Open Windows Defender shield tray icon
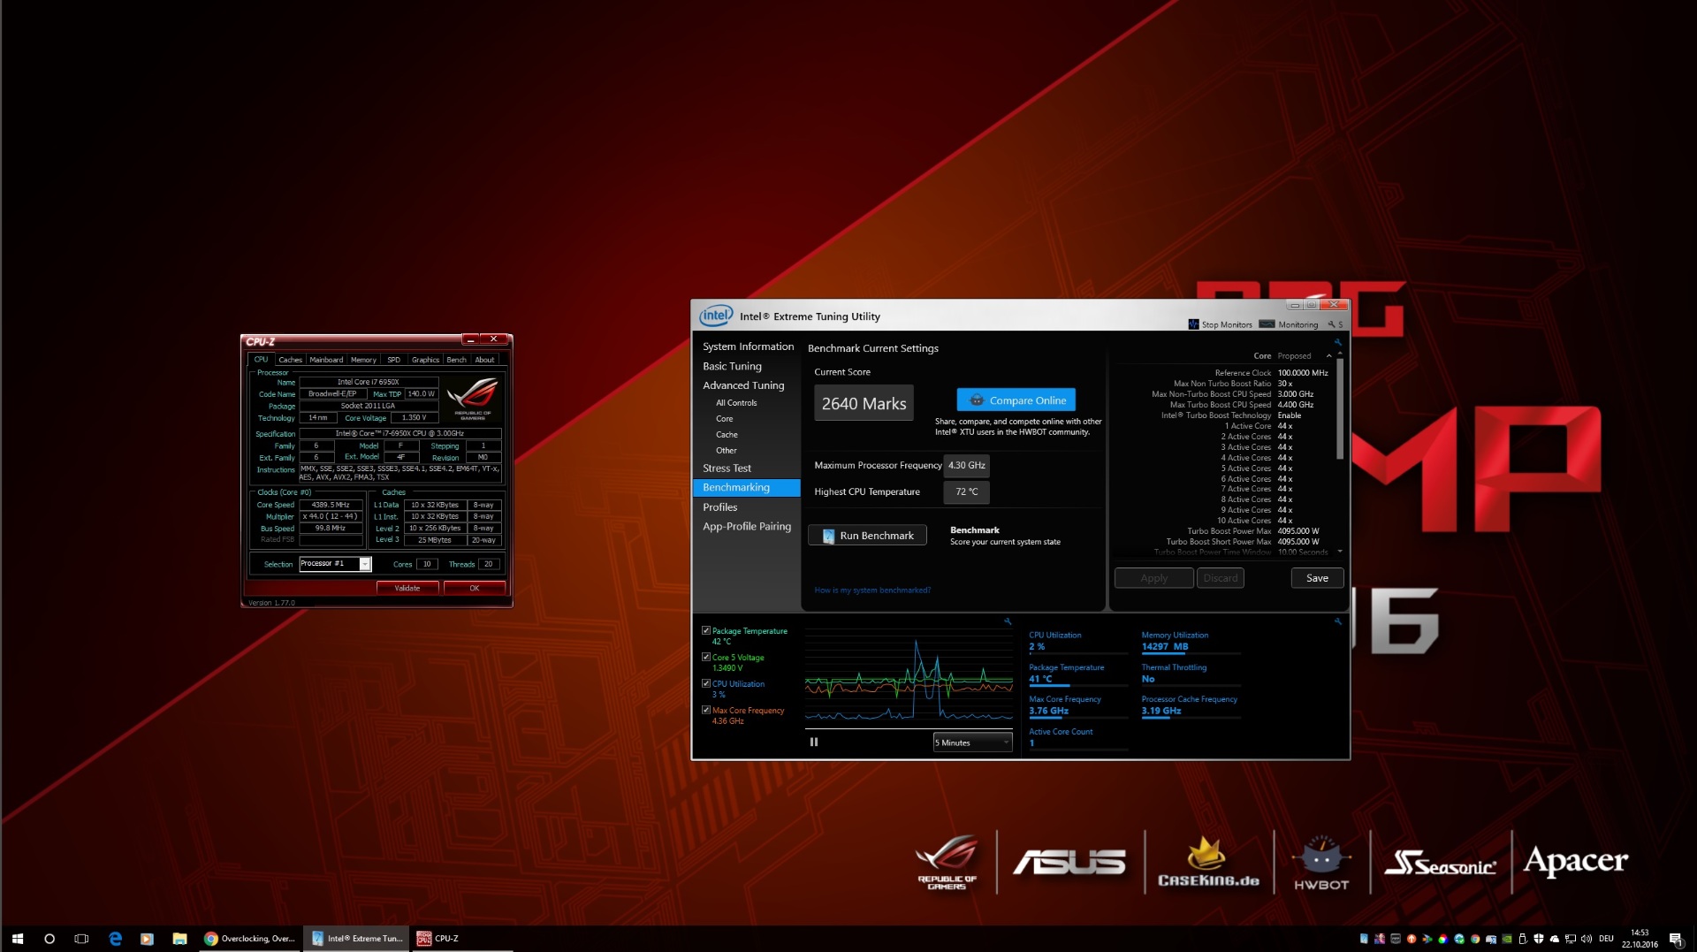Screen dimensions: 1697x952 pos(1539,939)
